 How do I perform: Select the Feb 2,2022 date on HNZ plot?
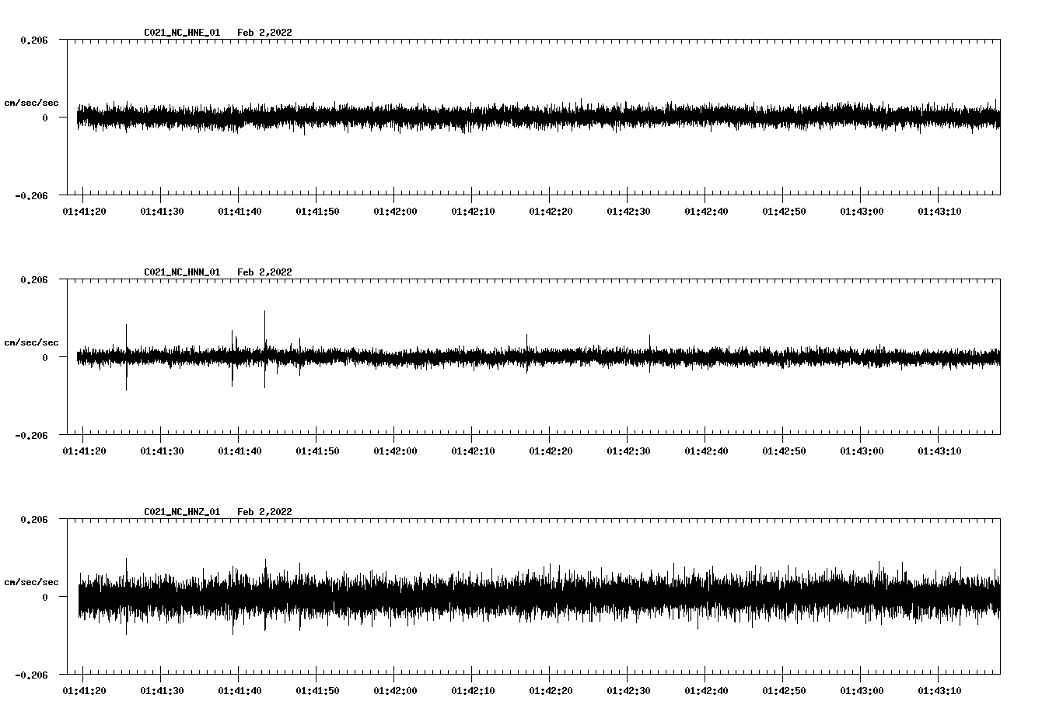[x=264, y=512]
